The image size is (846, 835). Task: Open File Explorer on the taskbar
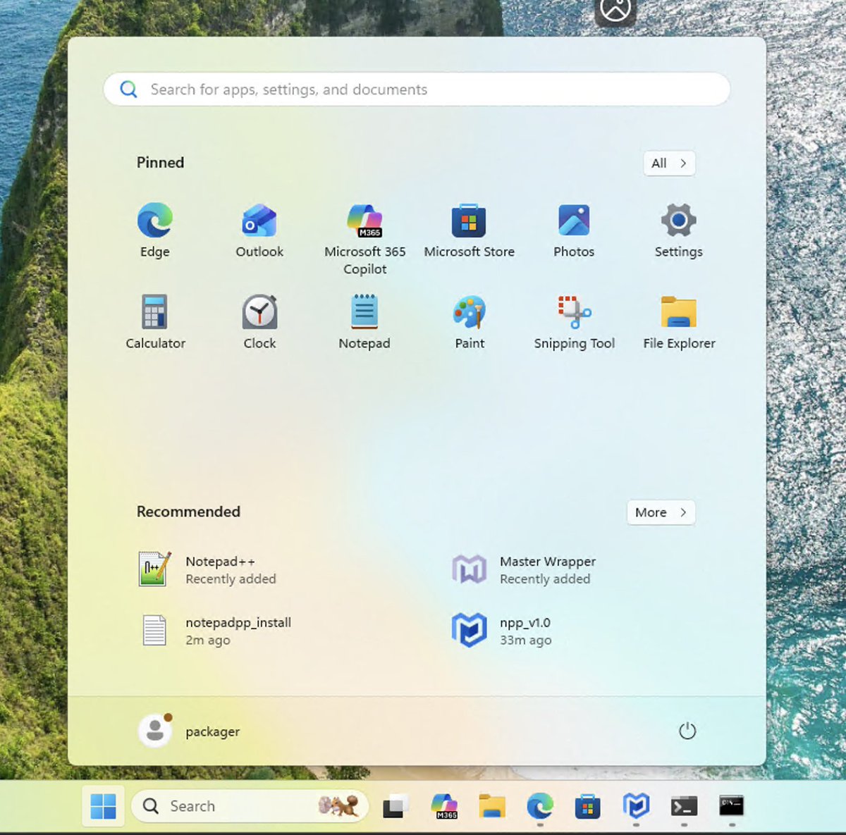point(492,806)
